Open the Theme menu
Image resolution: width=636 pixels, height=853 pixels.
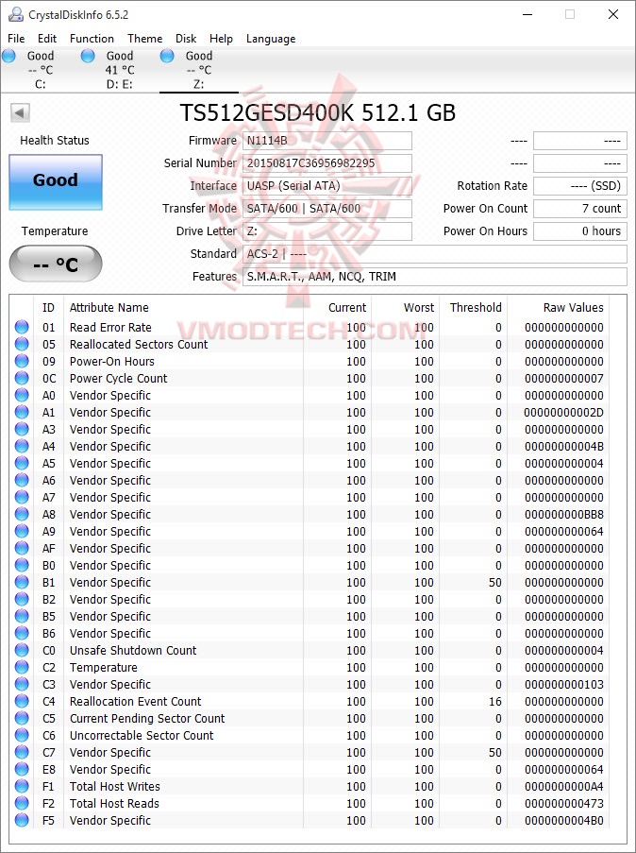click(145, 39)
